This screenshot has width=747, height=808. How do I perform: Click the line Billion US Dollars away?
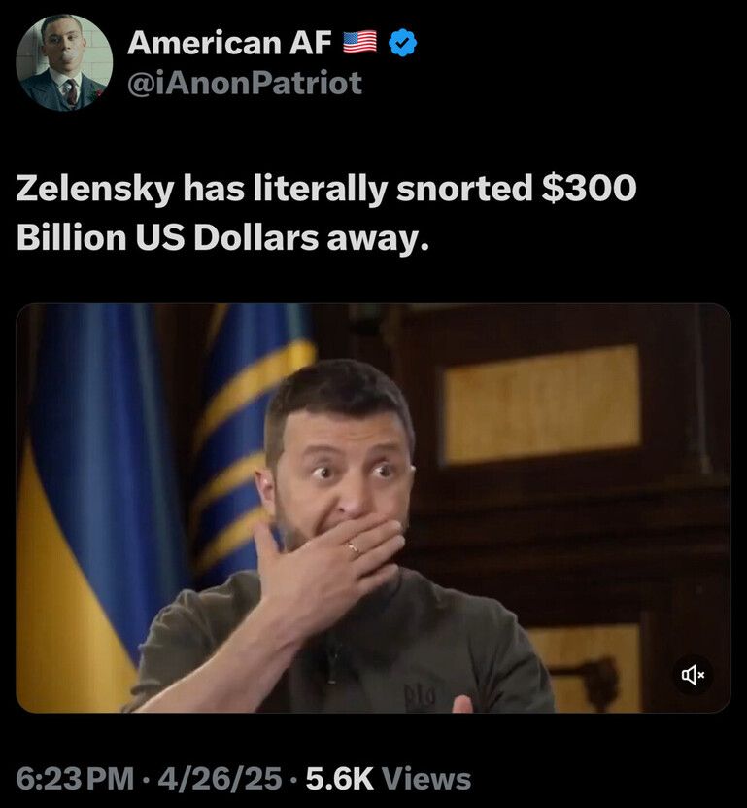(x=222, y=237)
